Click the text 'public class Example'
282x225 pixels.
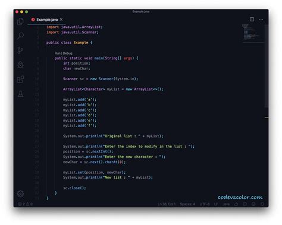coord(67,43)
